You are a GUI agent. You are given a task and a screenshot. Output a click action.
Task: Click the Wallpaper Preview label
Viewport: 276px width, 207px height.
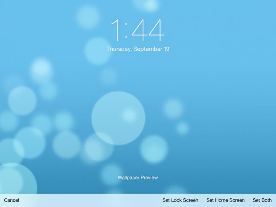(138, 178)
